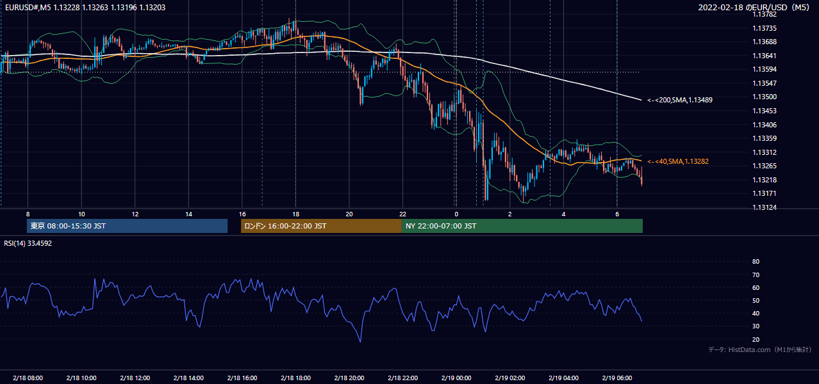Click price axis value 1.13688
The height and width of the screenshot is (384, 819).
coord(764,42)
